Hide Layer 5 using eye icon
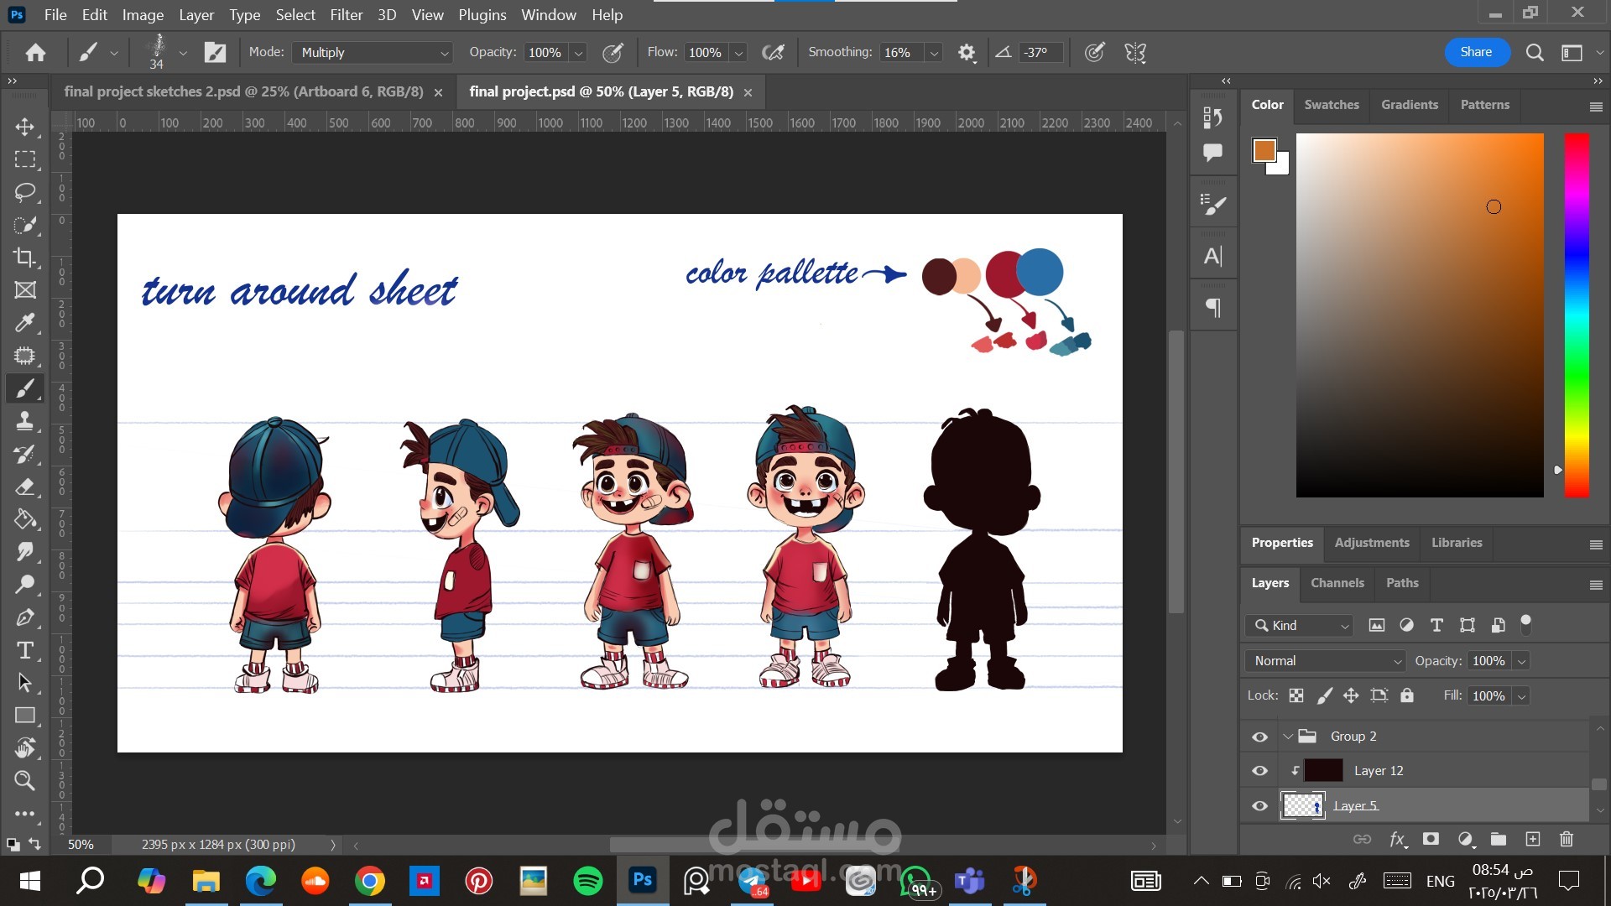The image size is (1611, 906). [x=1259, y=806]
